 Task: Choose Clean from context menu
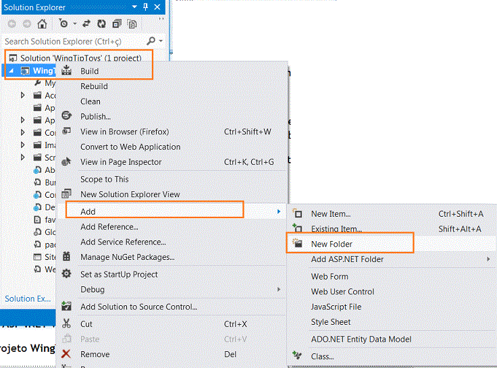point(90,101)
